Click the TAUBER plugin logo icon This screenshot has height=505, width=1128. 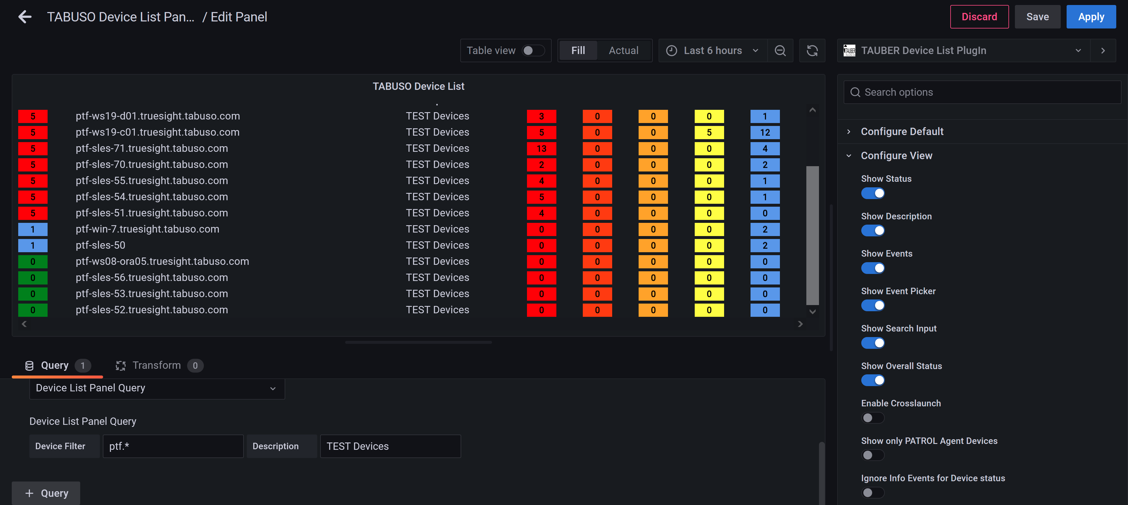click(x=849, y=51)
